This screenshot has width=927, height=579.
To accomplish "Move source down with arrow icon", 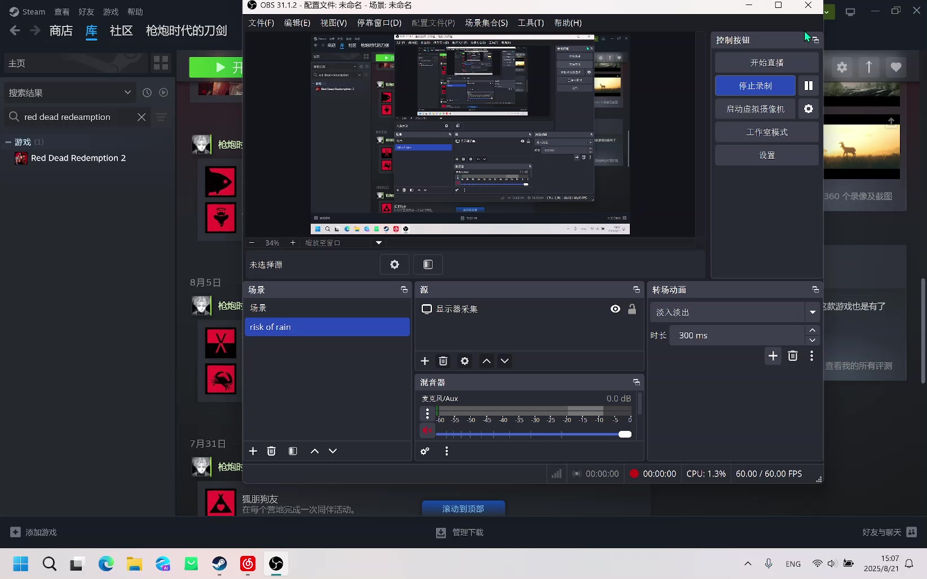I will coord(505,361).
